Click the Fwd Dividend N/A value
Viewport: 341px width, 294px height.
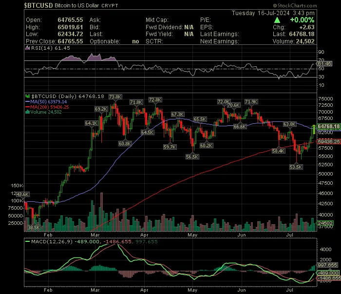pyautogui.click(x=189, y=27)
